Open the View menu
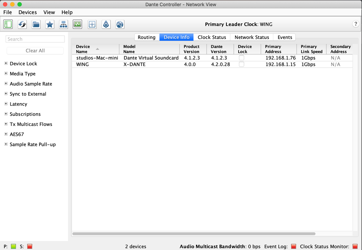This screenshot has width=362, height=250. click(49, 12)
